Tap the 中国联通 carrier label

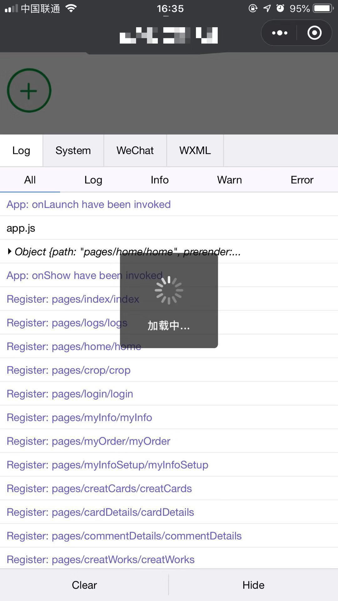click(x=41, y=8)
